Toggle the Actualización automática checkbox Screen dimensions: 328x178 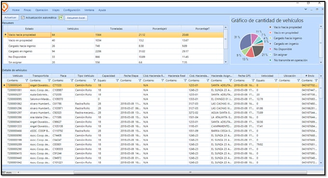click(23, 18)
